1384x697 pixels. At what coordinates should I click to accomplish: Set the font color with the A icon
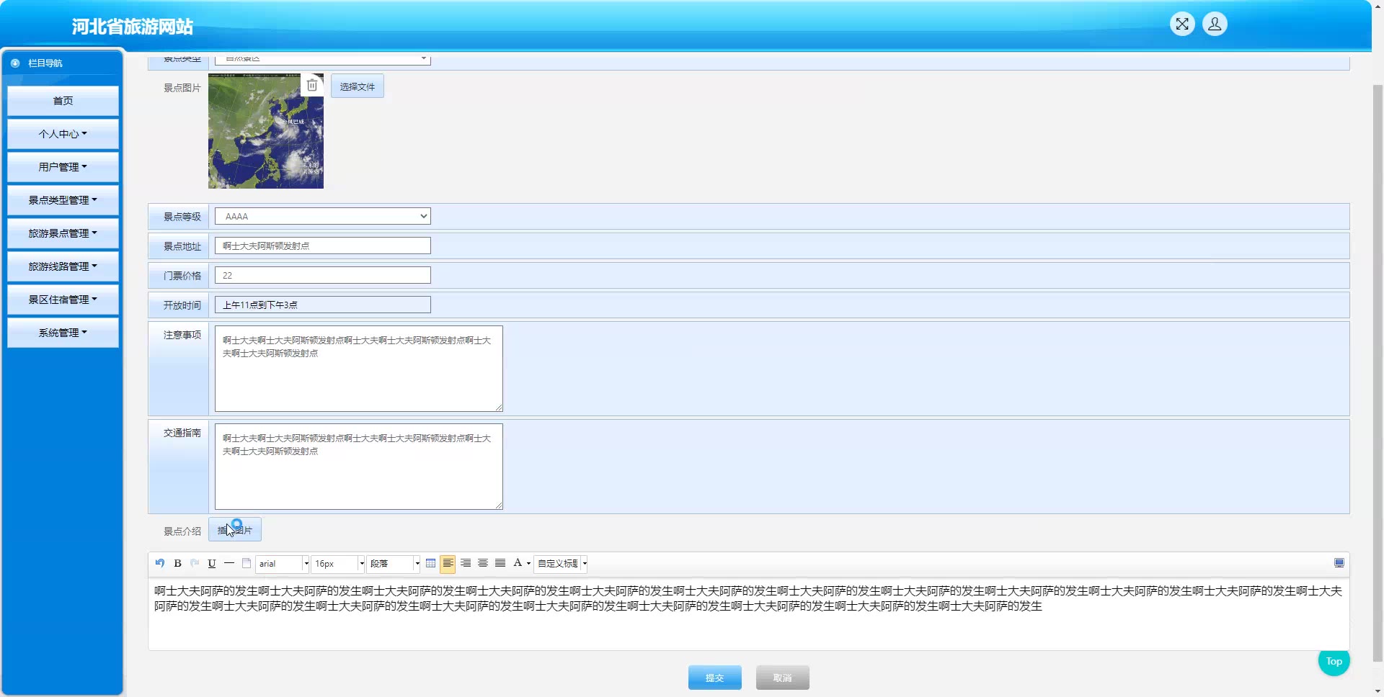point(518,563)
